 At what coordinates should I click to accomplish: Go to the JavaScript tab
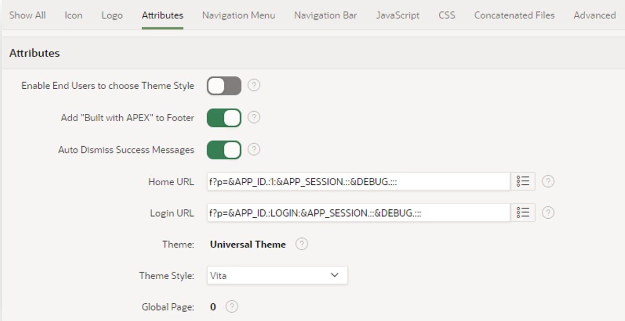click(x=398, y=15)
